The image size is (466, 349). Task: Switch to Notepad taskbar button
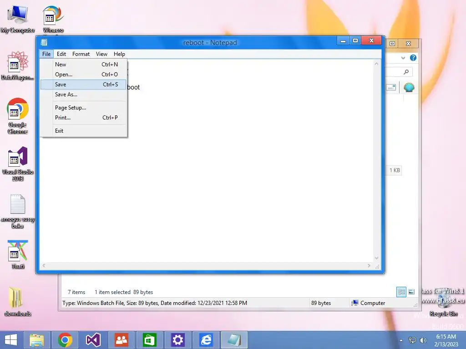pyautogui.click(x=234, y=340)
